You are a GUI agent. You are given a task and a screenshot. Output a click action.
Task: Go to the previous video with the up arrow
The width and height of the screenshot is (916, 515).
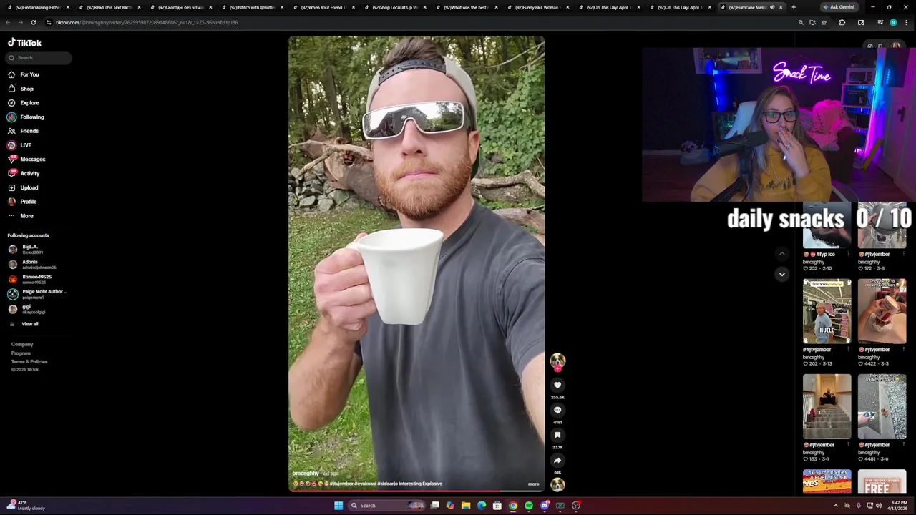(x=782, y=253)
